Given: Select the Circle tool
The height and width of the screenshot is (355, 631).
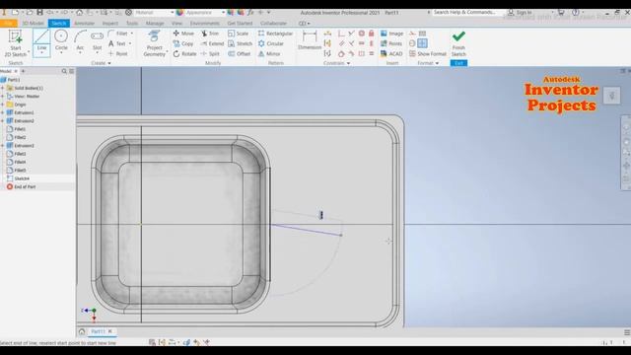Looking at the screenshot, I should [61, 40].
